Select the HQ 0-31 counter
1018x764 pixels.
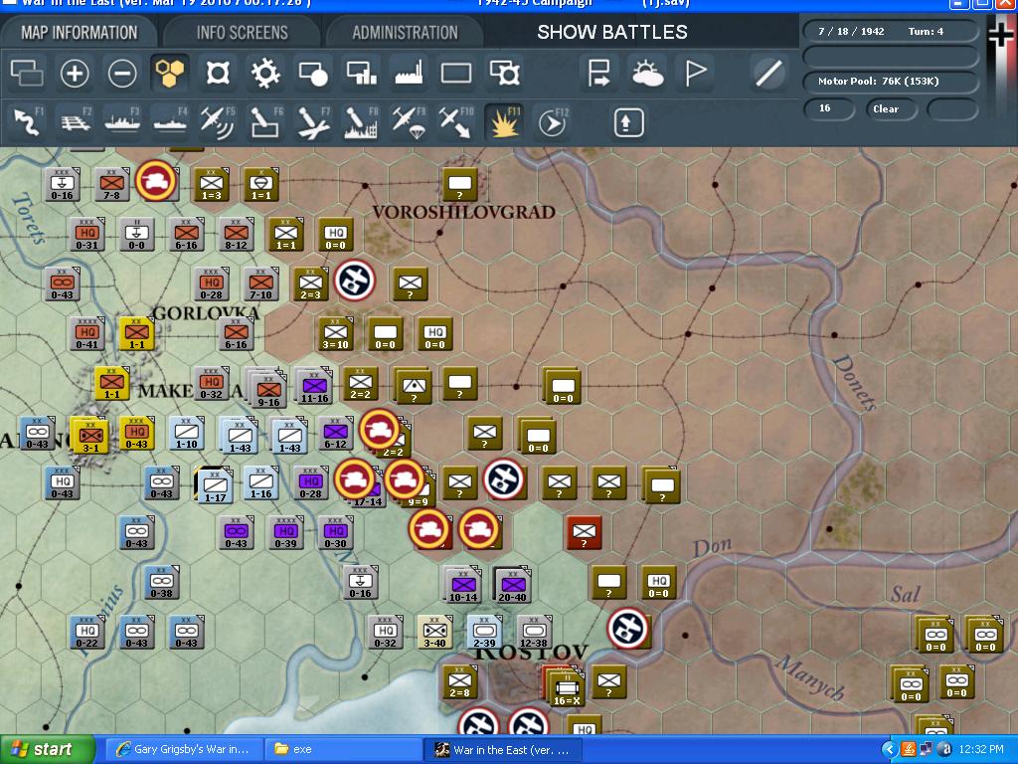87,235
